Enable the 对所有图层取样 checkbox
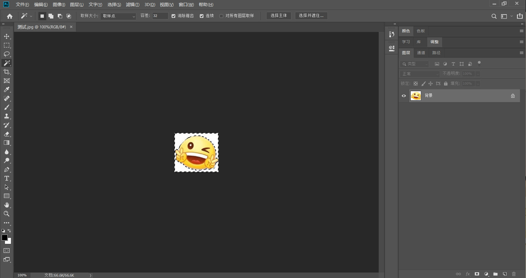 (221, 16)
